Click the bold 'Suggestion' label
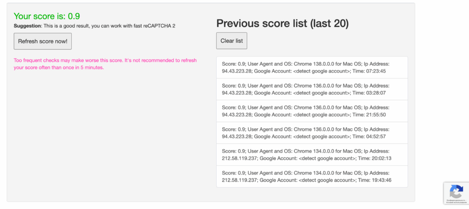 (27, 26)
